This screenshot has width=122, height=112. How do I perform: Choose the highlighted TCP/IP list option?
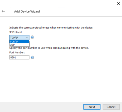coord(19,41)
